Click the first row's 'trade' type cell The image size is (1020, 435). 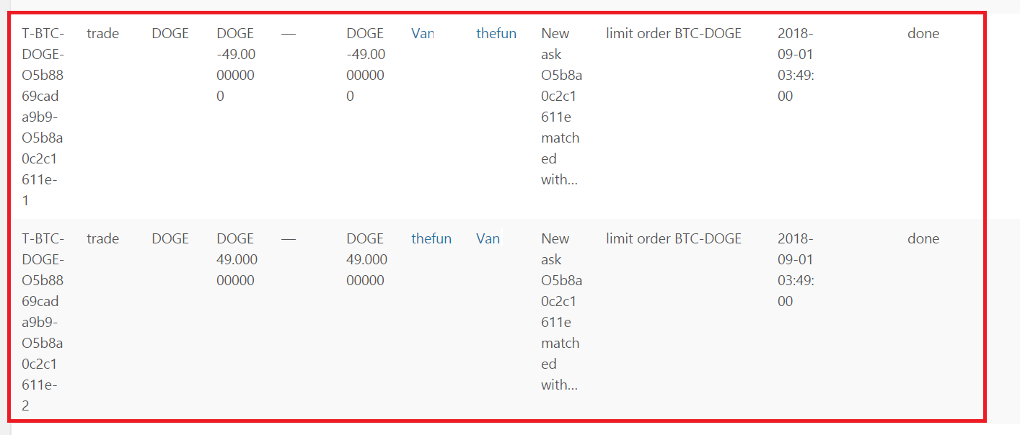pyautogui.click(x=103, y=33)
